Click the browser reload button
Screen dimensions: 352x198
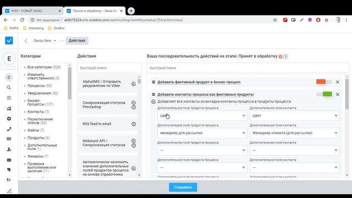[x=22, y=20]
